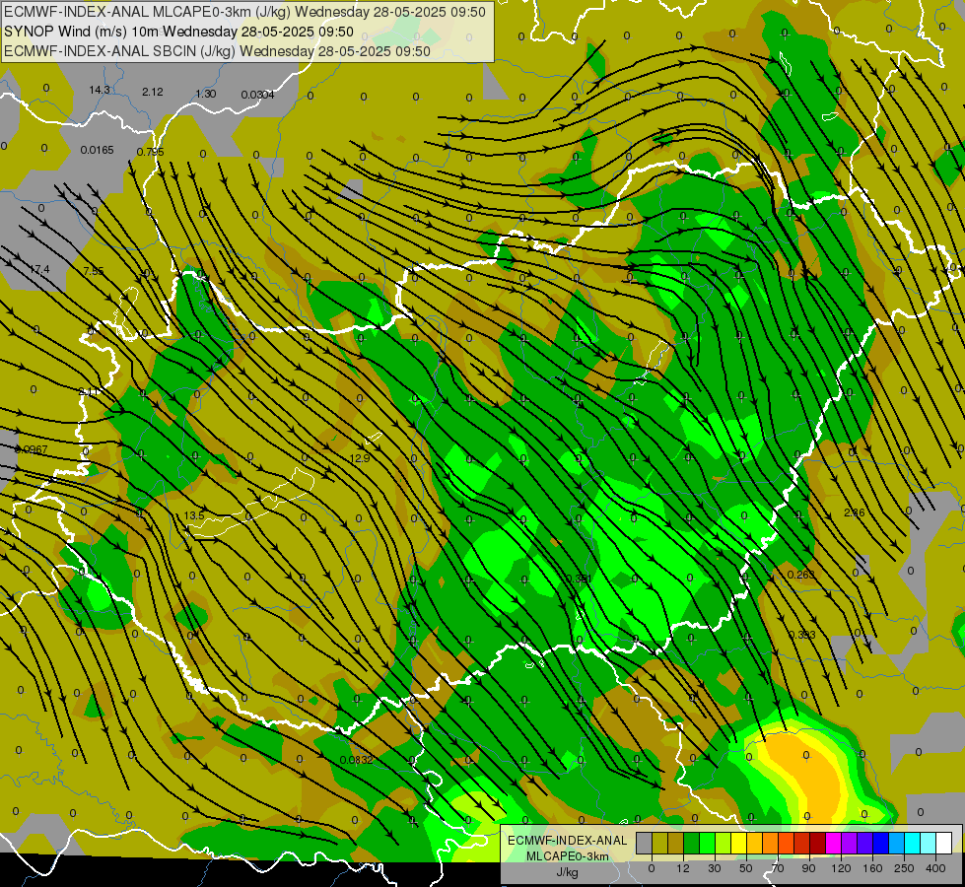Click the 0.0967 map value
Screen dimensions: 965x887
(31, 450)
